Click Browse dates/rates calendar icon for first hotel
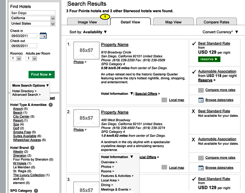245x193 pixels. click(x=201, y=100)
